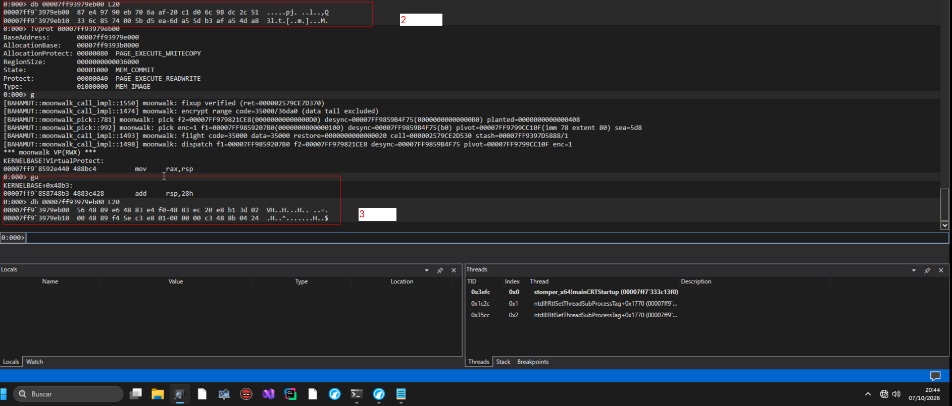Open File Explorer from the taskbar
The width and height of the screenshot is (952, 406).
pyautogui.click(x=158, y=394)
